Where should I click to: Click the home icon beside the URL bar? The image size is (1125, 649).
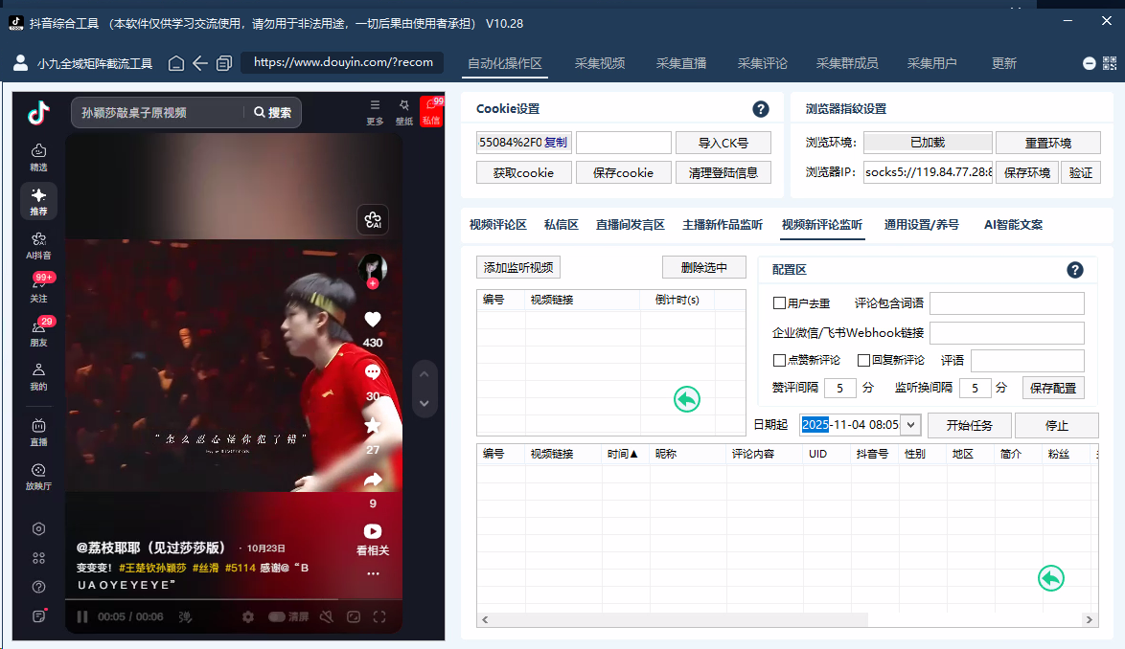(176, 63)
